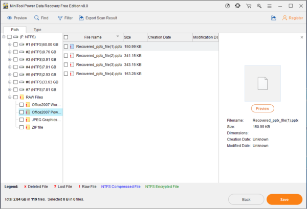Screen dimensions: 307x209
Task: Collapse the (F: NTFS) tree root
Action: coord(4,37)
